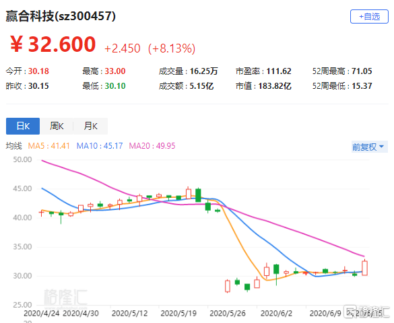Click the y-axis label 30.00
394x323 pixels.
(x=22, y=276)
